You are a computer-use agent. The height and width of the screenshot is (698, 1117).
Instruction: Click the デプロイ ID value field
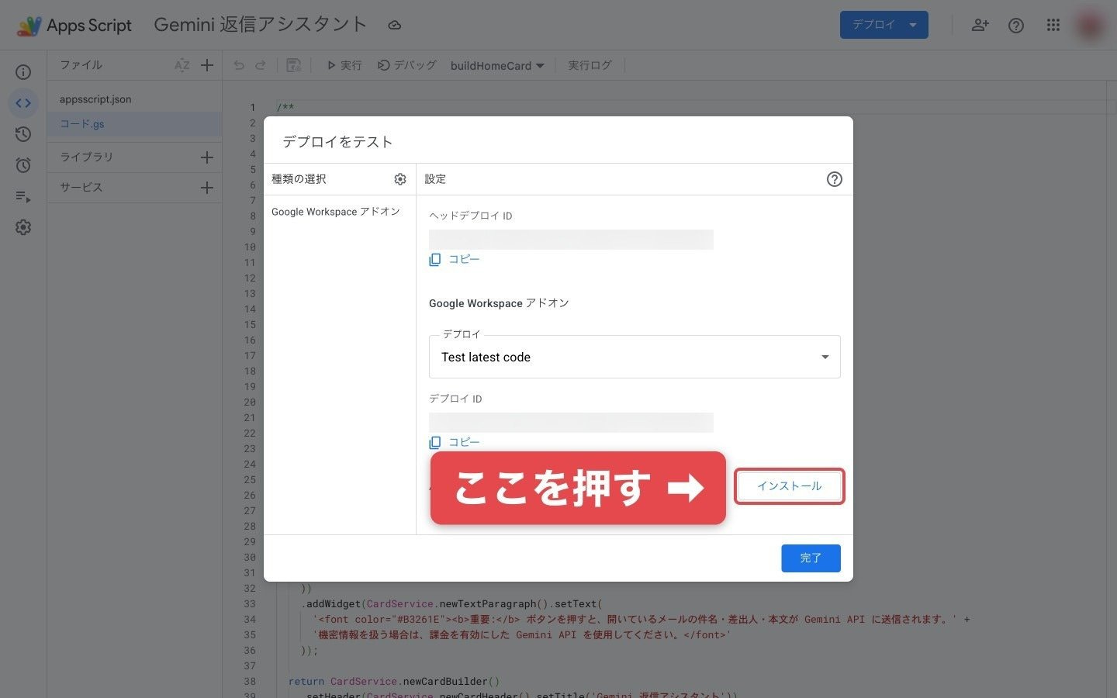click(571, 423)
